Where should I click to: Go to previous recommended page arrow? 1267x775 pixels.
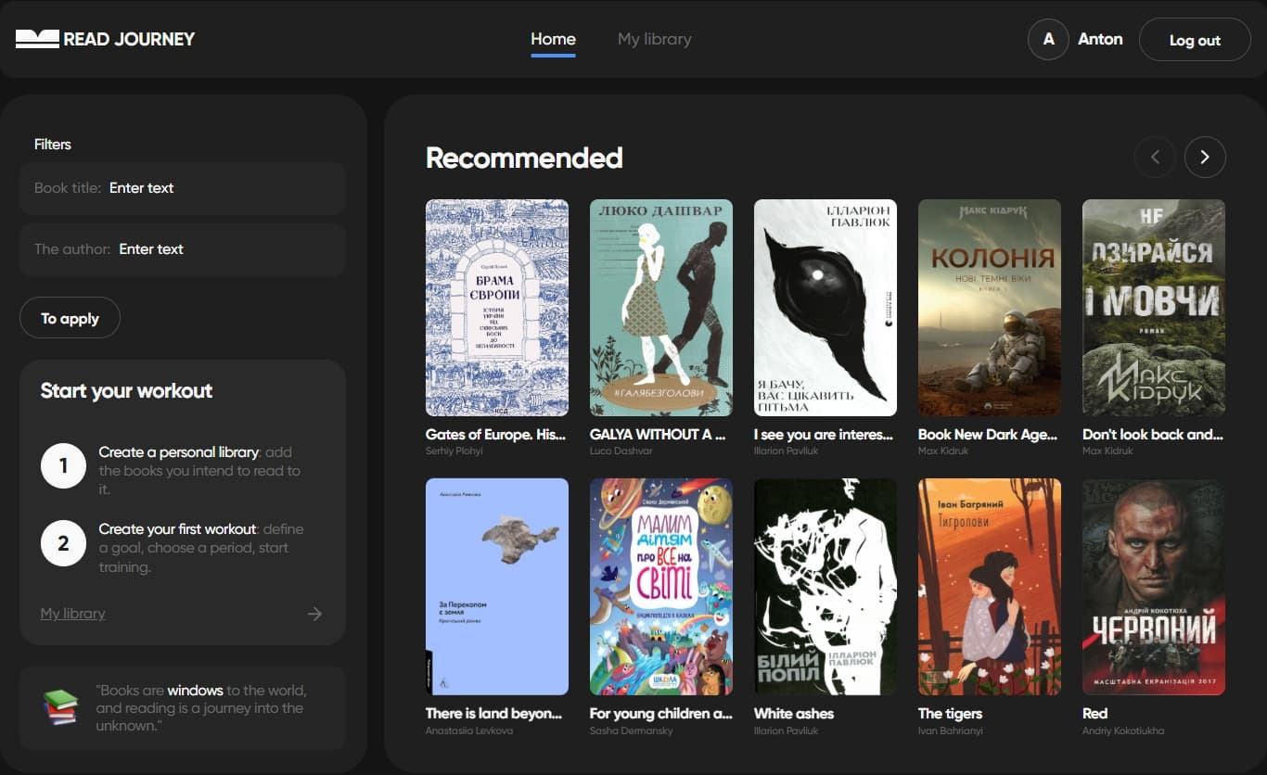(1155, 158)
